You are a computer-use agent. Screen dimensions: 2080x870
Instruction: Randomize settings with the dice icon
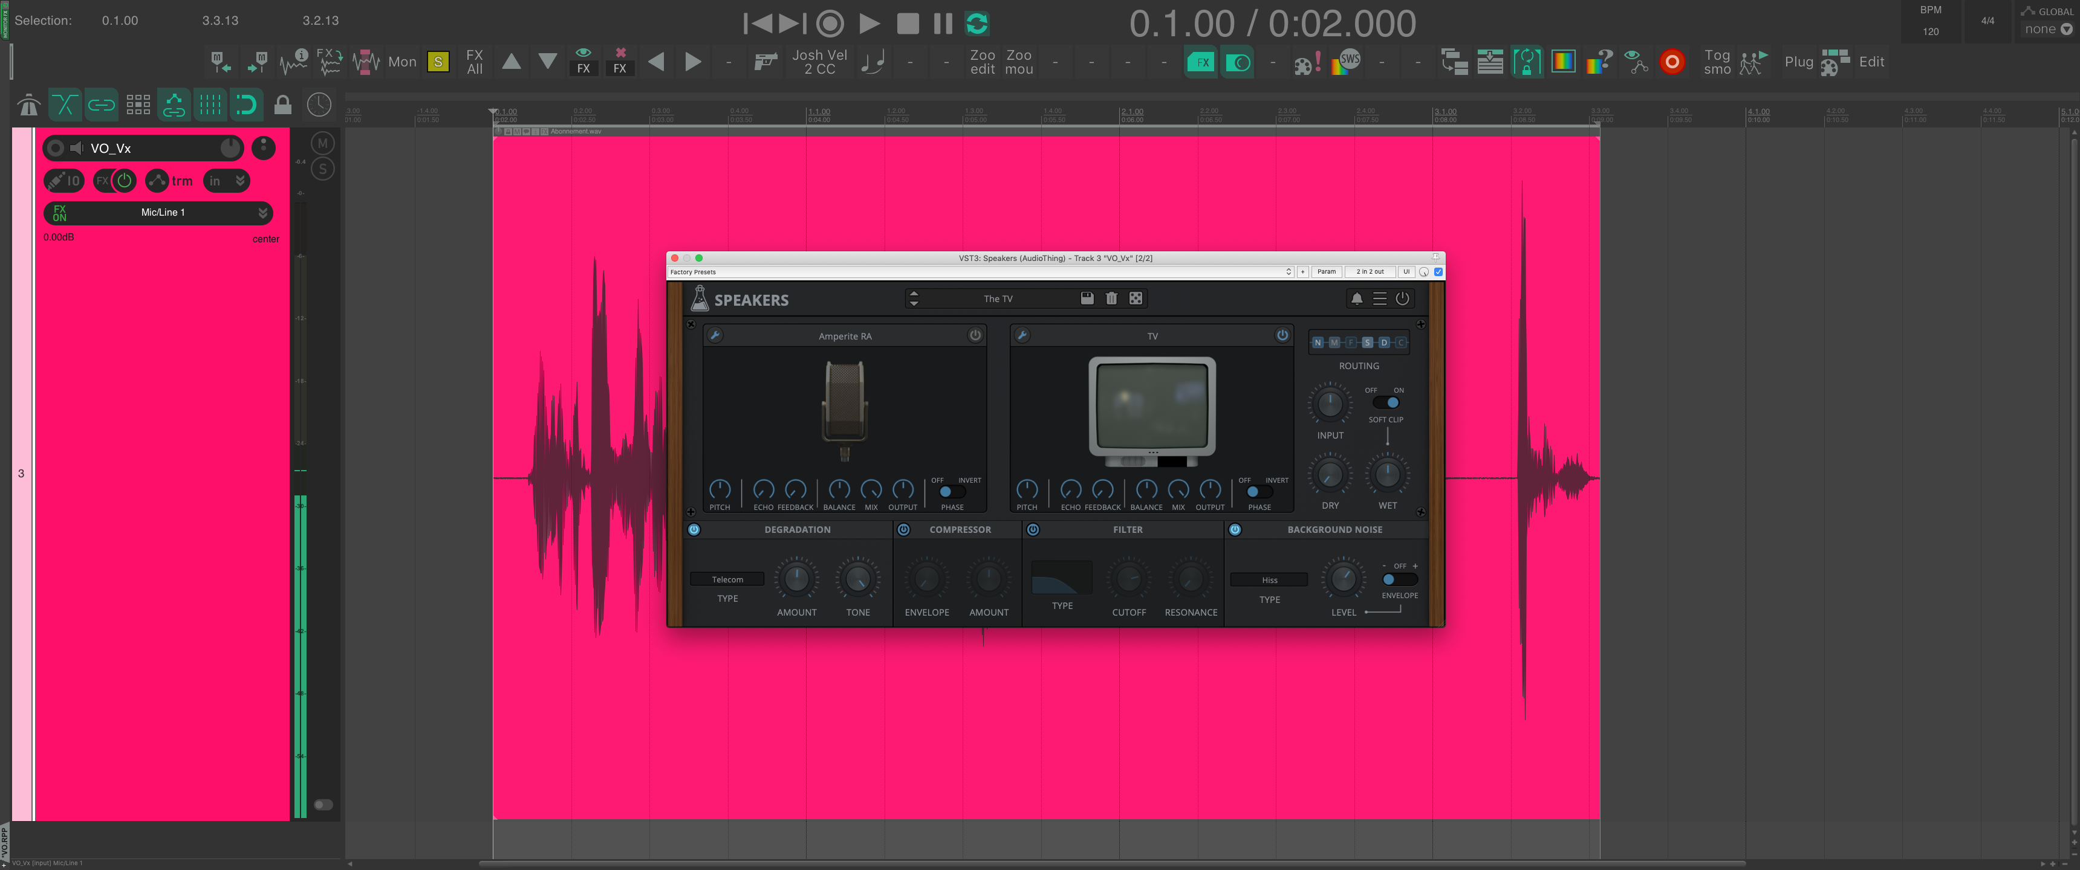point(1136,298)
